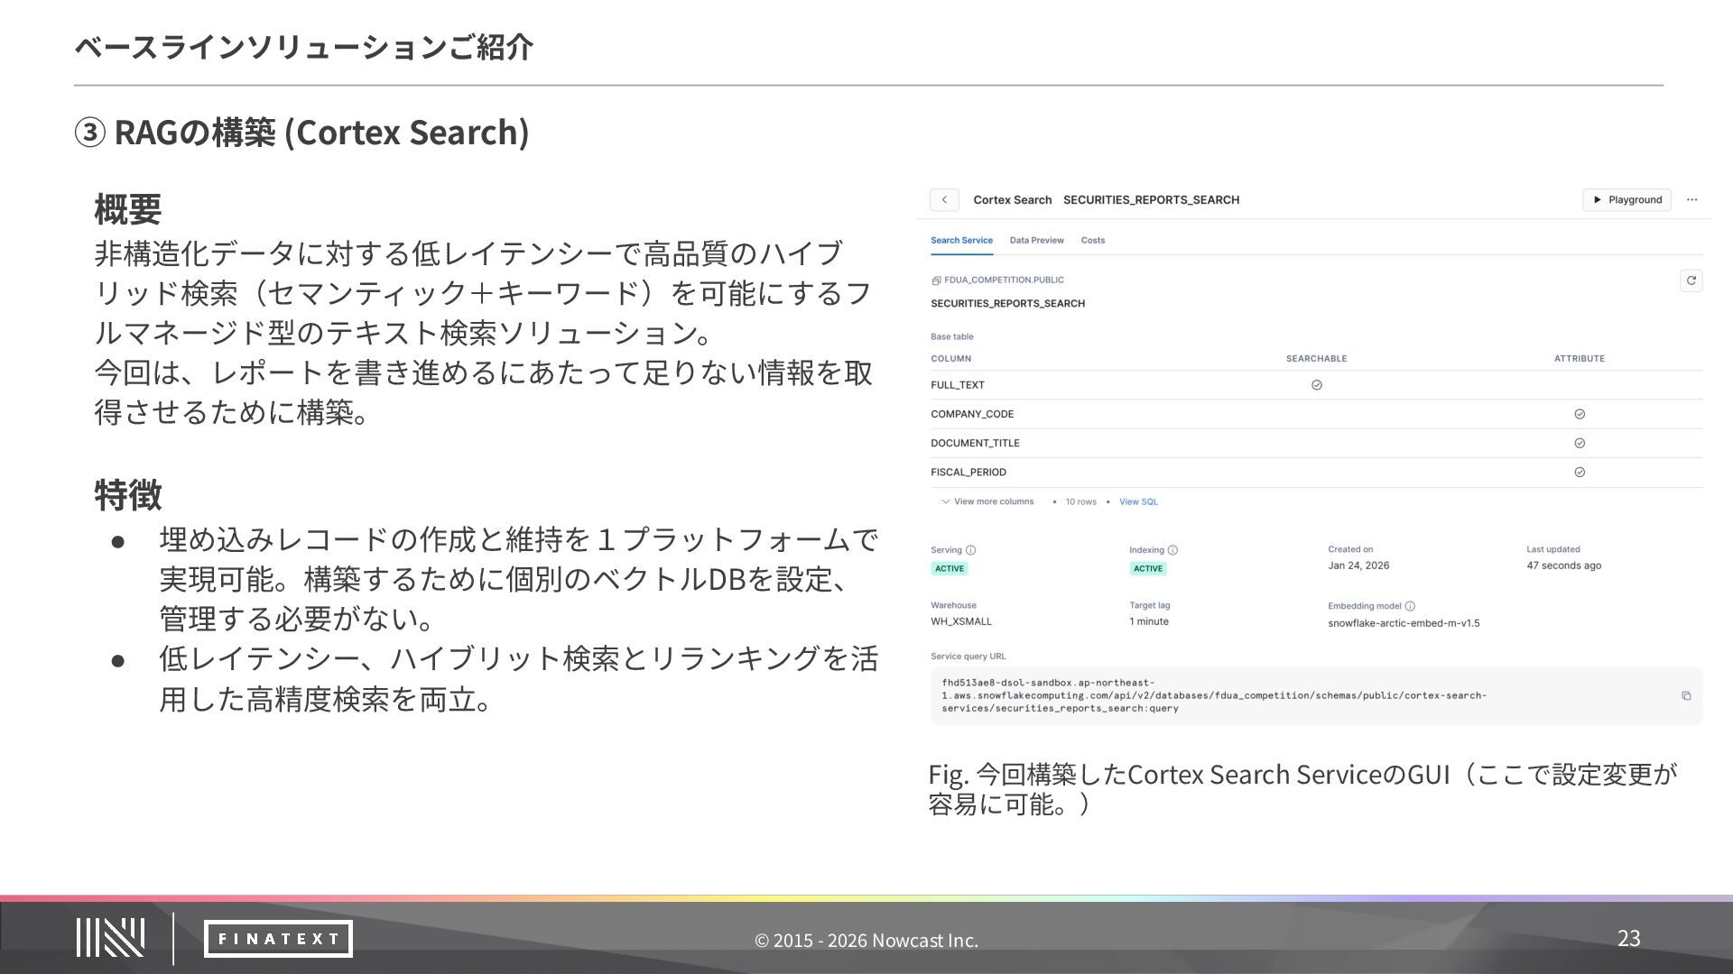Click the Serving info icon

point(970,550)
